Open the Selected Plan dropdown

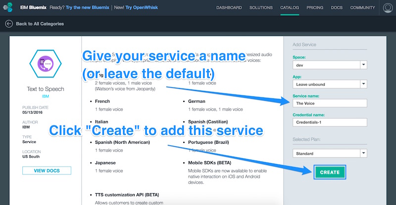[x=329, y=154]
